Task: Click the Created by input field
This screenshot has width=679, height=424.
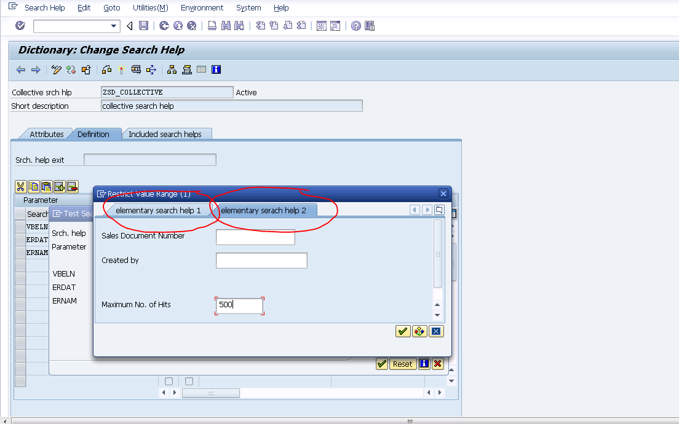Action: pos(261,260)
